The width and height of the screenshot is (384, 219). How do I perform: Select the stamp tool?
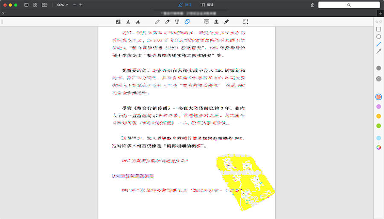click(x=216, y=22)
